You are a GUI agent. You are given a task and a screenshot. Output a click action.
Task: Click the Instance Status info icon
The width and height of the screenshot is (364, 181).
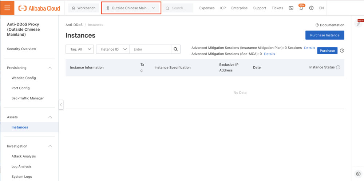338,67
